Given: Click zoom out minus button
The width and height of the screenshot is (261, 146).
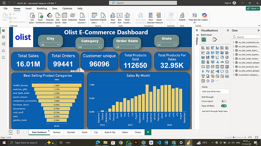Looking at the screenshot, I should click(x=226, y=137).
